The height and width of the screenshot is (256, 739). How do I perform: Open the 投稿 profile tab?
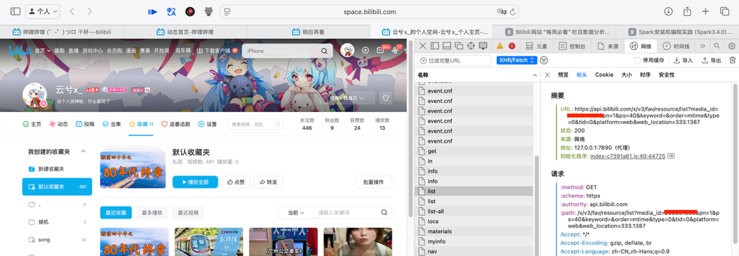(85, 124)
